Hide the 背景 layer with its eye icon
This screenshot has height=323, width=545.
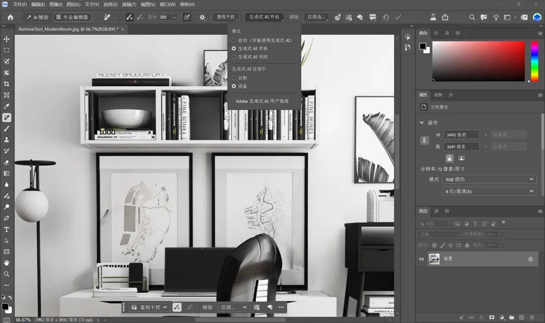coord(421,259)
